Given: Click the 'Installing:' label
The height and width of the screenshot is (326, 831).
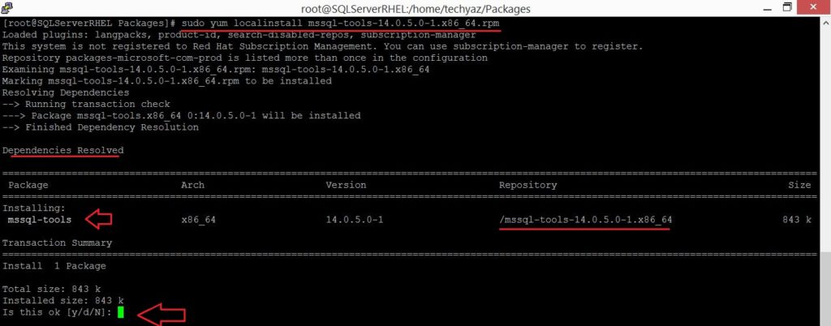Looking at the screenshot, I should tap(34, 208).
